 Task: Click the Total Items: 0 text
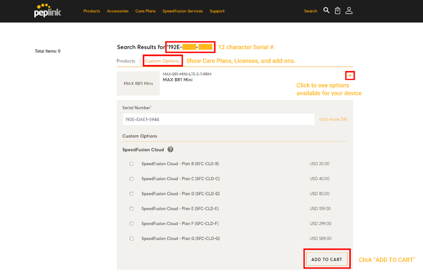click(48, 51)
